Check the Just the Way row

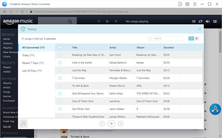[60, 71]
